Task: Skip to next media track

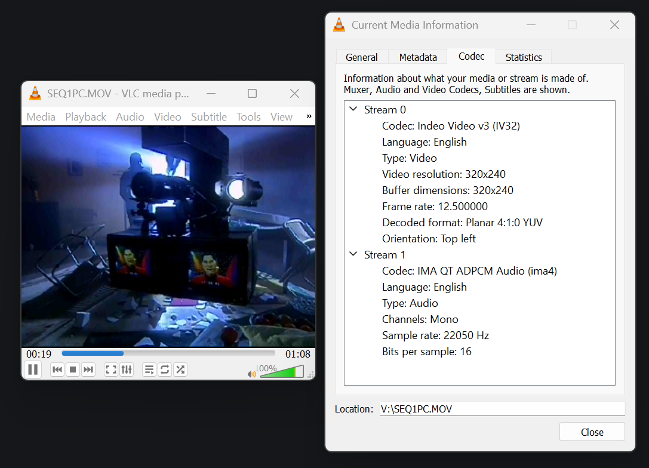Action: pos(88,370)
